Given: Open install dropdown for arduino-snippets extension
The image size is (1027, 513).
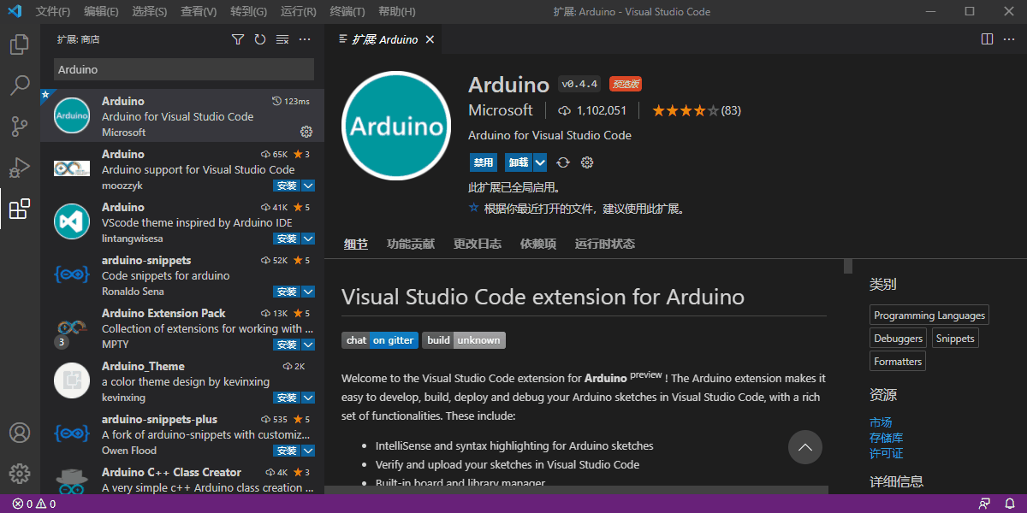Looking at the screenshot, I should click(x=308, y=292).
